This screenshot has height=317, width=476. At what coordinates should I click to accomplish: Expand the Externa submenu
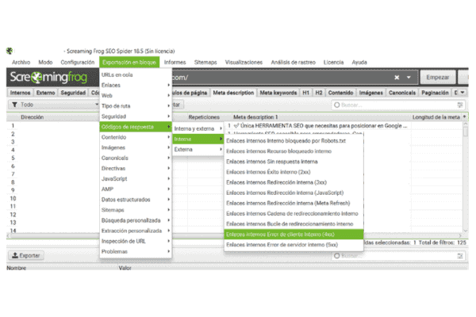coord(198,150)
